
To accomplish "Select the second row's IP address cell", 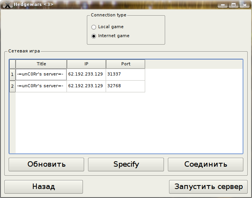I will tap(86, 86).
